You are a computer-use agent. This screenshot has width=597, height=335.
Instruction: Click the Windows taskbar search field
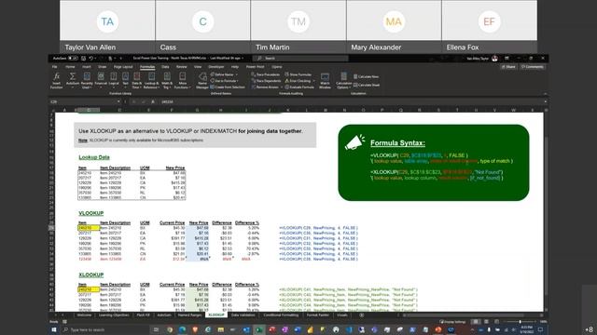[x=105, y=329]
